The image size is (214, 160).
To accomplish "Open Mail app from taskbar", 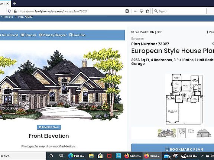I will (167, 156).
